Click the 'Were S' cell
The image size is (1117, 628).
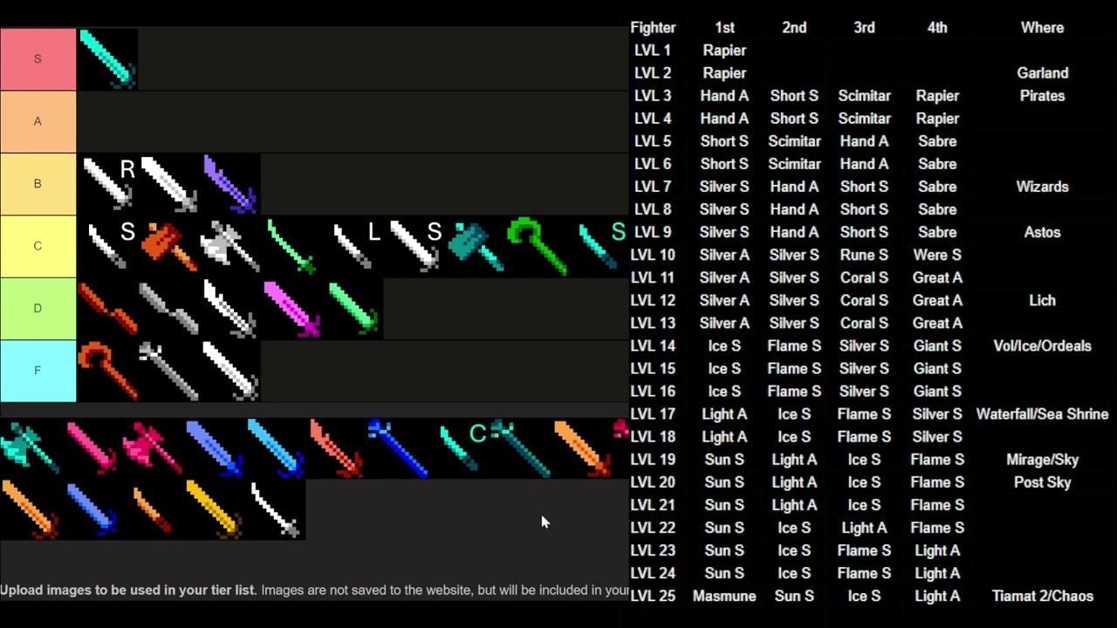pos(937,255)
